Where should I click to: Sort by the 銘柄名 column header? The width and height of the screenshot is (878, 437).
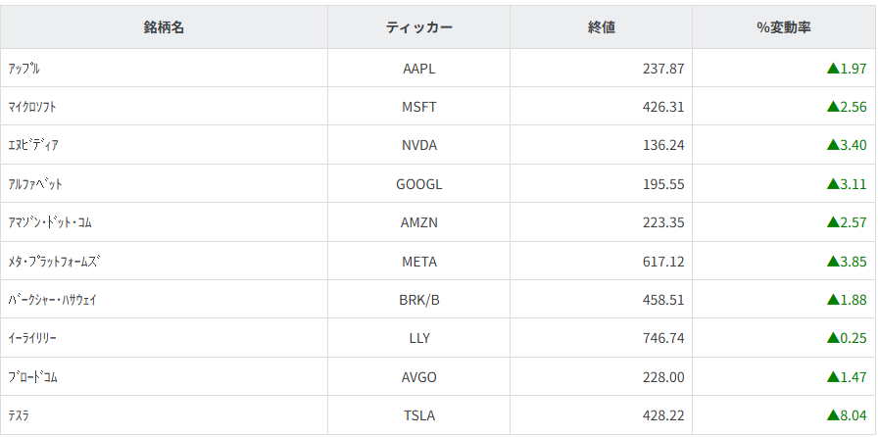tap(164, 27)
